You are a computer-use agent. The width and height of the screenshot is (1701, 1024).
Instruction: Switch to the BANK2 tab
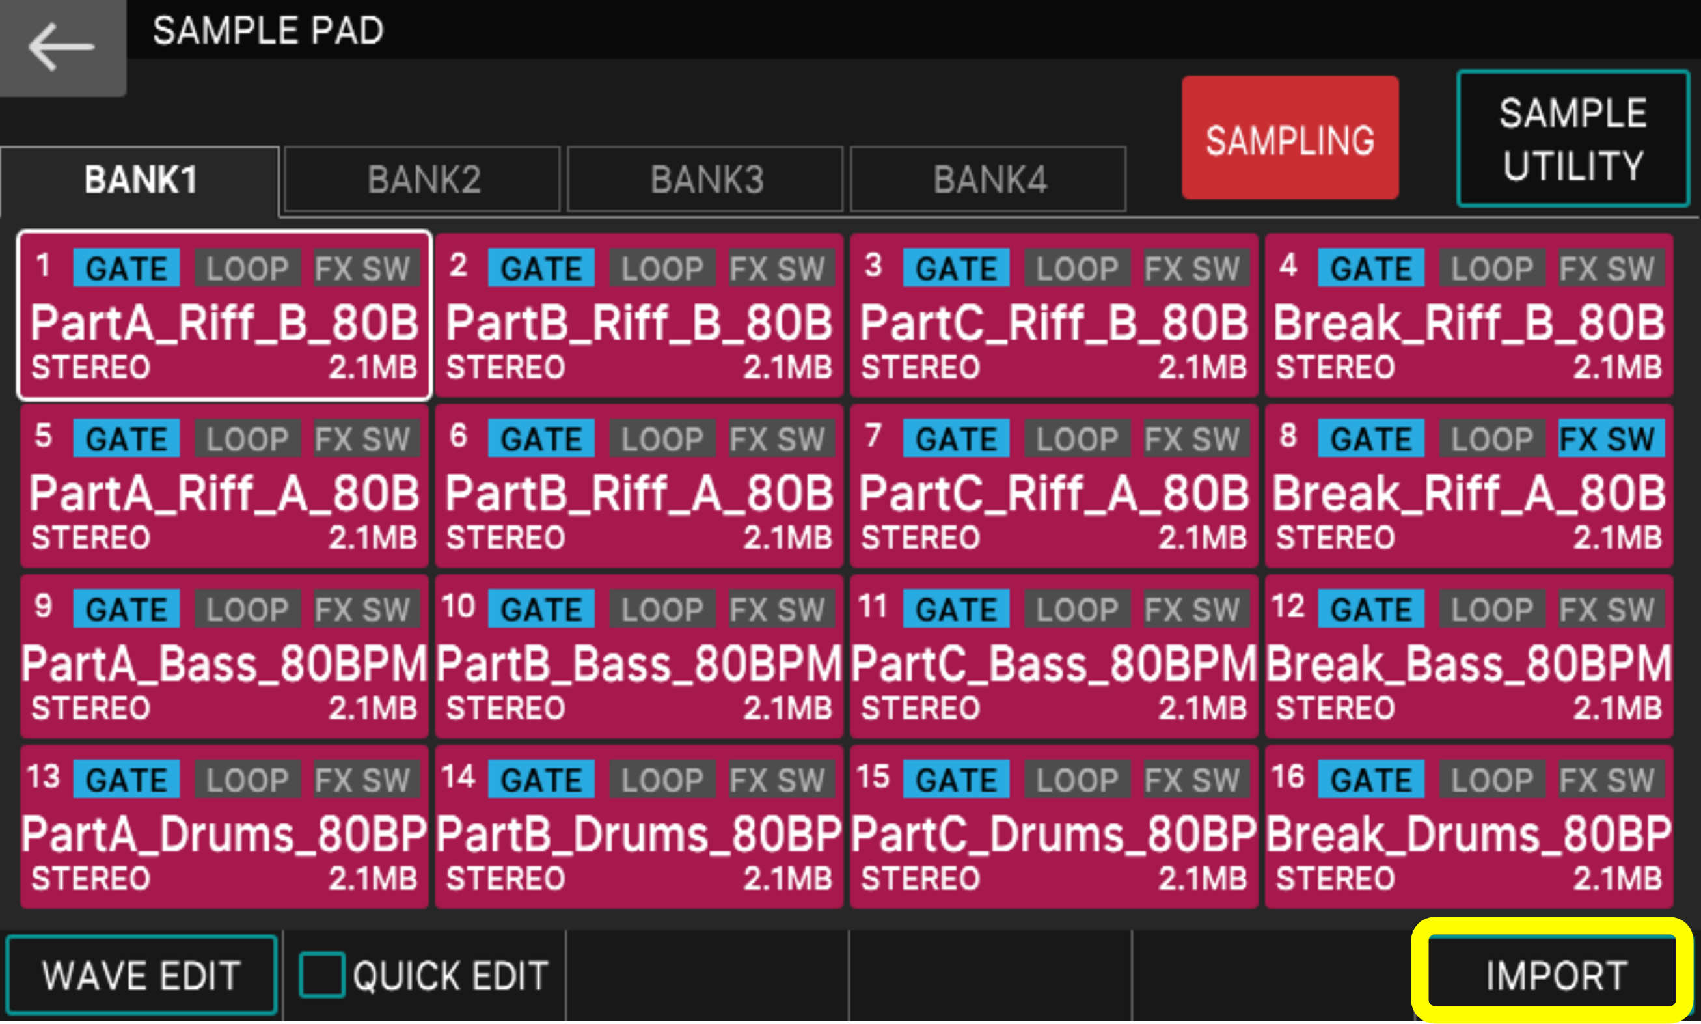tap(422, 180)
